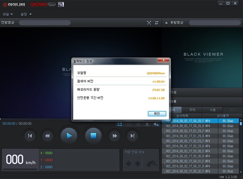Screen dimensions: 243x179
Task: Click the Ver 1.2.3.00 status text
Action: point(228,177)
